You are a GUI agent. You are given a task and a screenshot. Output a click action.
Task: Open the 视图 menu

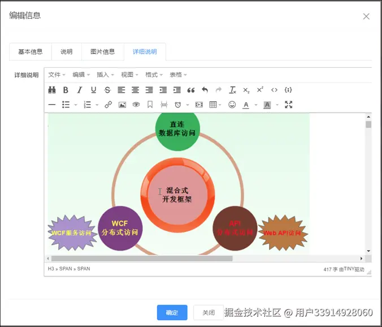pyautogui.click(x=129, y=75)
